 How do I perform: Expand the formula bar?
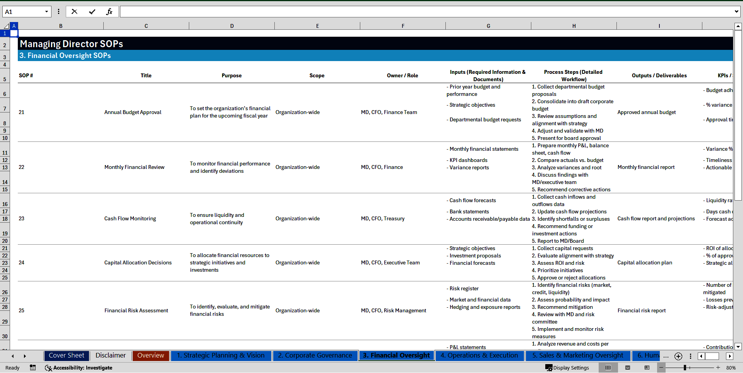(x=736, y=12)
